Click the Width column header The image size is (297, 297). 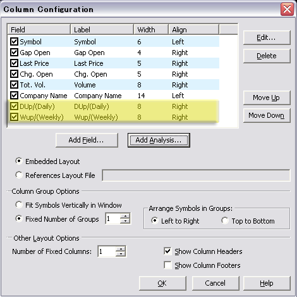(151, 30)
